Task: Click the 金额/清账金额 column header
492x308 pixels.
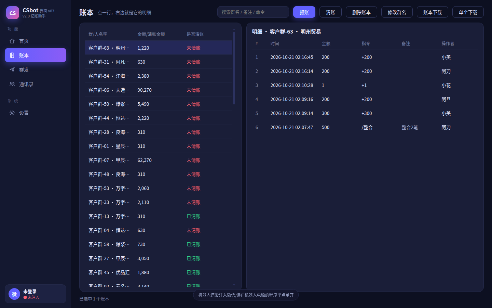Action: 151,34
